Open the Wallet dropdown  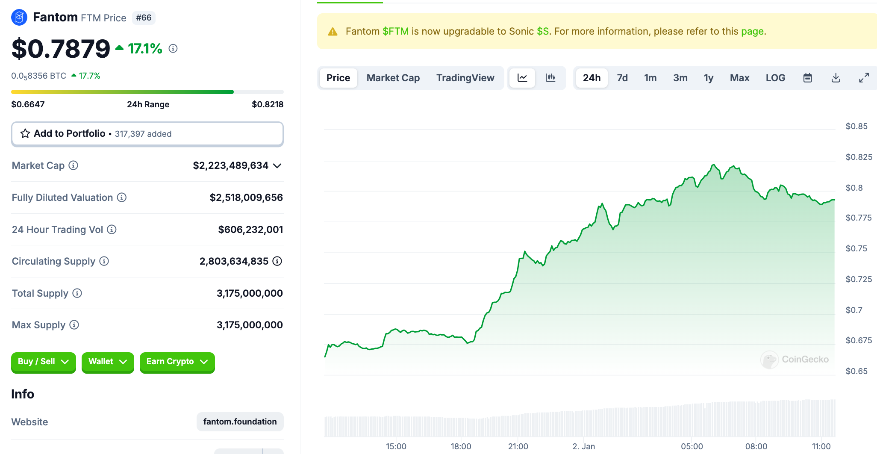click(x=108, y=362)
